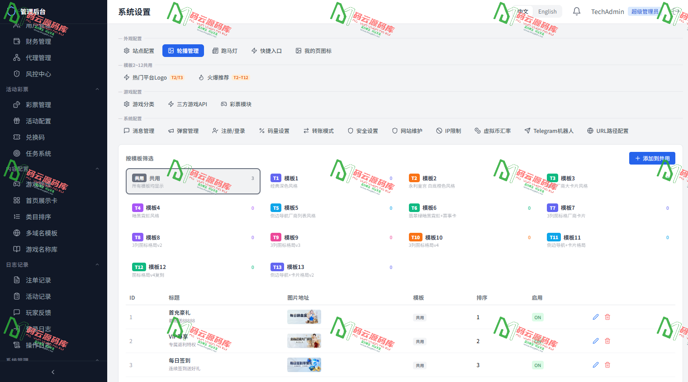This screenshot has height=382, width=688.
Task: Toggle ON switch for 首充豪礼 row
Action: click(537, 317)
